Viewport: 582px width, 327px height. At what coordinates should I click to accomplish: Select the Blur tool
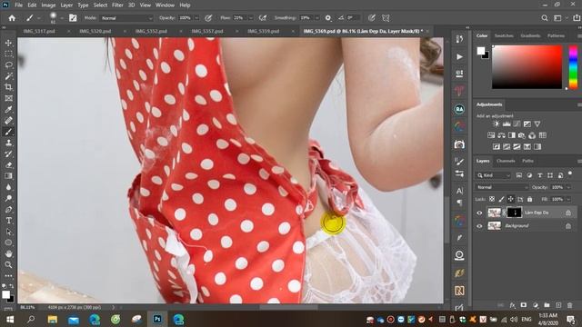tap(8, 188)
